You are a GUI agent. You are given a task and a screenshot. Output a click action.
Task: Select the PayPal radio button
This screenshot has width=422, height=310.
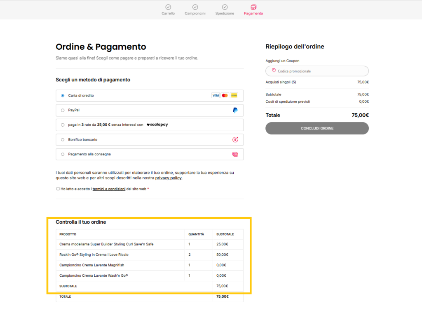tap(63, 110)
